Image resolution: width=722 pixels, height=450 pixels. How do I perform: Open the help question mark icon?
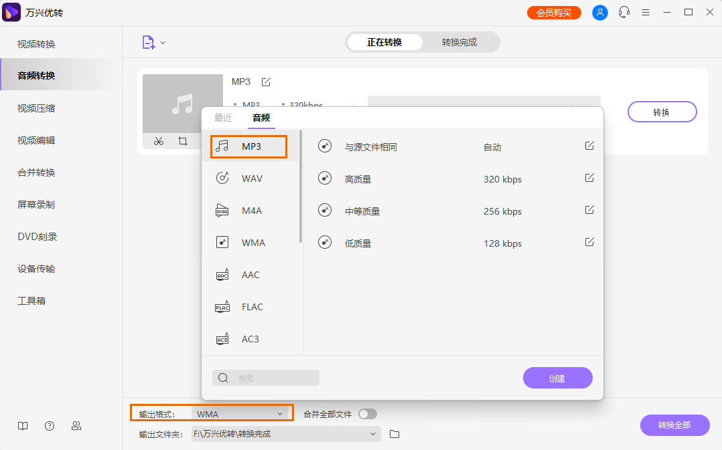(50, 426)
